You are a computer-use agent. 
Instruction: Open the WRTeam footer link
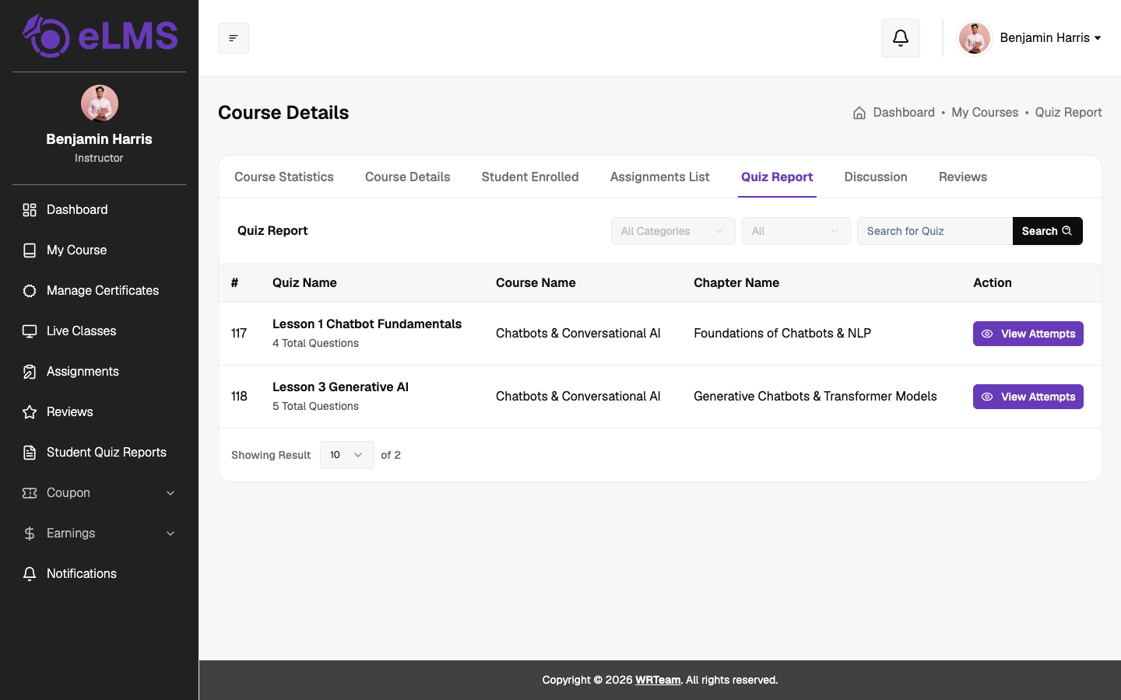658,680
